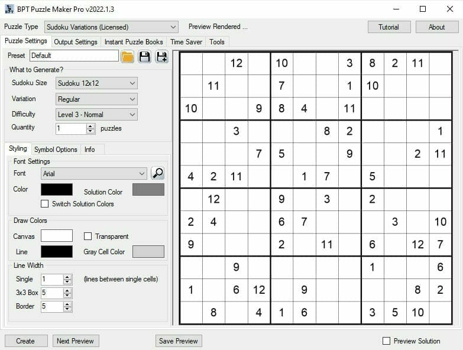Expand the Variation dropdown
The width and height of the screenshot is (463, 350).
96,99
